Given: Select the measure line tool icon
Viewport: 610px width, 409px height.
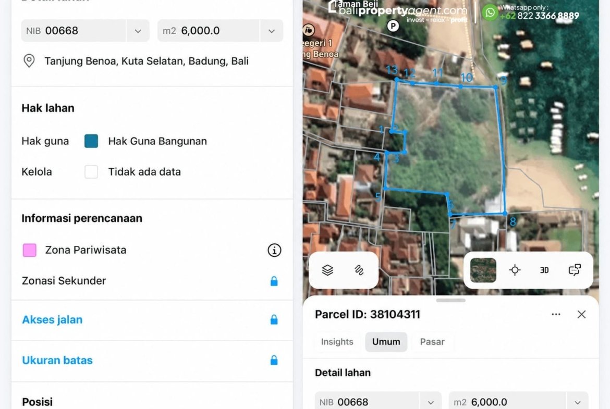Looking at the screenshot, I should (x=359, y=270).
